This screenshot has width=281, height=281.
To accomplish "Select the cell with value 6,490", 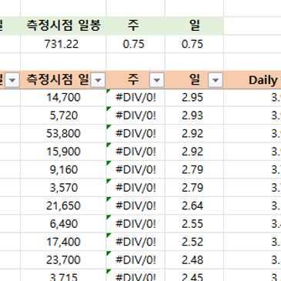I will (63, 224).
